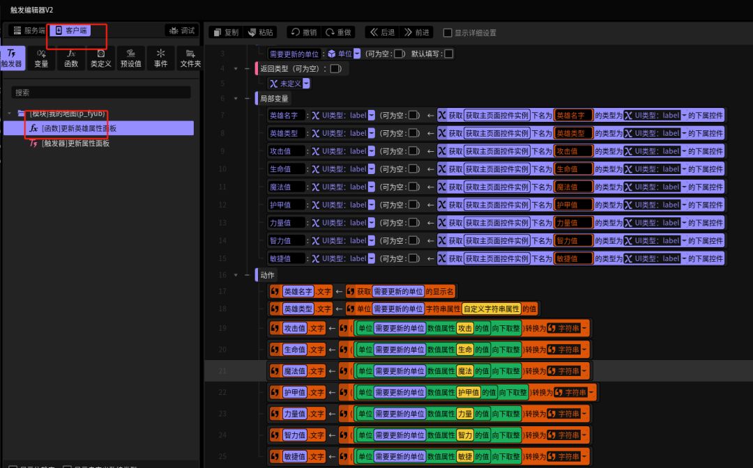Toggle the 默认填写 checkbox on line 3
753x468 pixels.
pyautogui.click(x=448, y=54)
